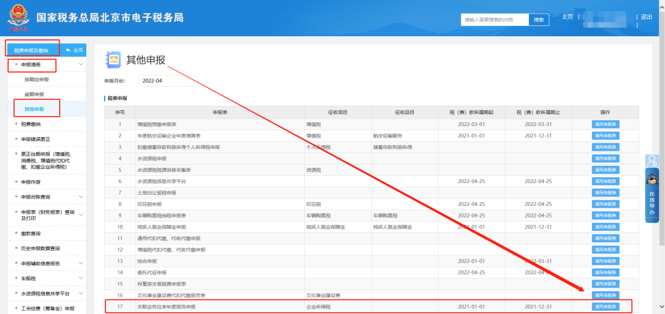Viewport: 665px width, 314px height.
Task: Open the 税费缴纳 menu item
Action: point(31,124)
